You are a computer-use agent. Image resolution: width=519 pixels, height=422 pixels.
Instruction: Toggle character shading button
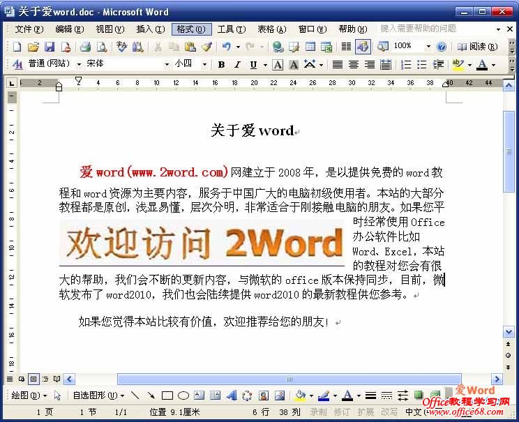coord(294,65)
